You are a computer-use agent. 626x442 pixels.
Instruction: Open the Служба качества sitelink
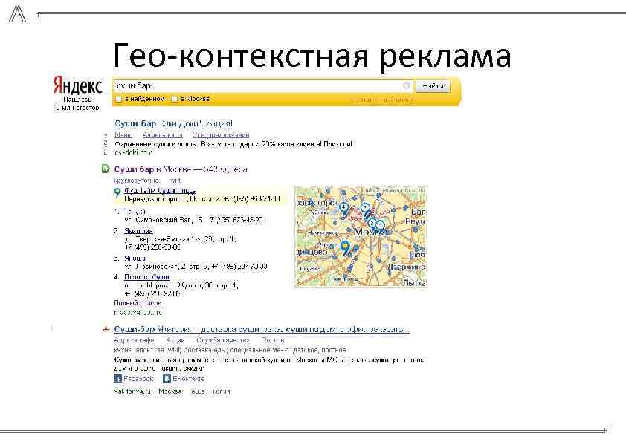(223, 340)
